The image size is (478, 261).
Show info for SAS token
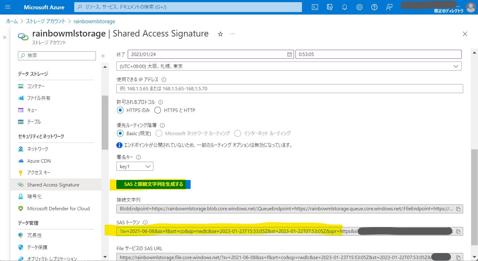coord(145,222)
